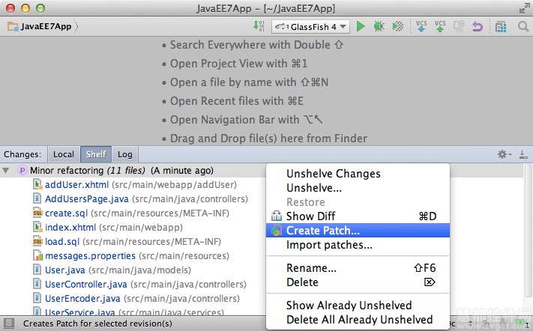Click the User.java file icon
This screenshot has height=331, width=533.
click(37, 270)
